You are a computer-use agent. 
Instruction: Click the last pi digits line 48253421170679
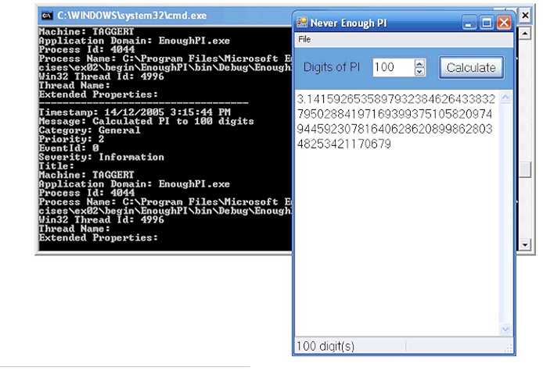(x=344, y=144)
